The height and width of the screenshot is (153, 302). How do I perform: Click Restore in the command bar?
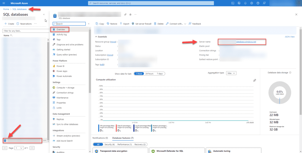[112, 24]
